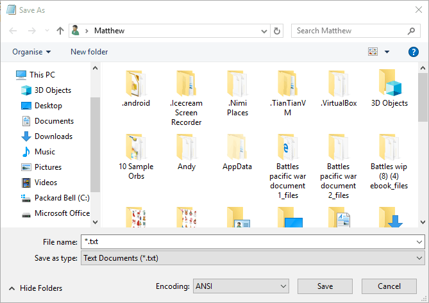Go to Desktop in navigation pane

(42, 106)
